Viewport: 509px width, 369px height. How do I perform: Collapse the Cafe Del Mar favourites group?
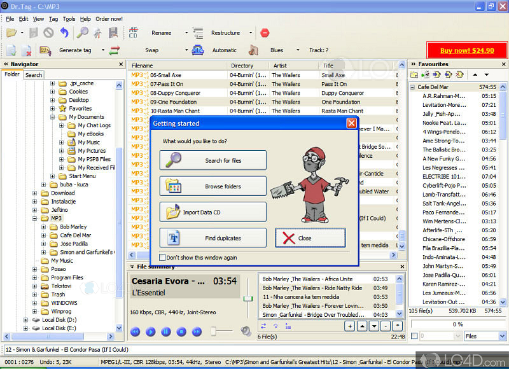pos(412,87)
